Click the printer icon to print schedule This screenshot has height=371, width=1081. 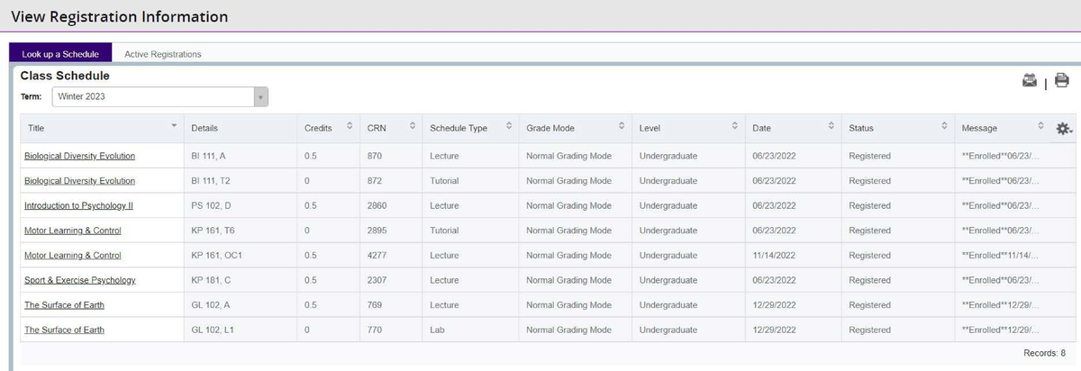[1061, 81]
